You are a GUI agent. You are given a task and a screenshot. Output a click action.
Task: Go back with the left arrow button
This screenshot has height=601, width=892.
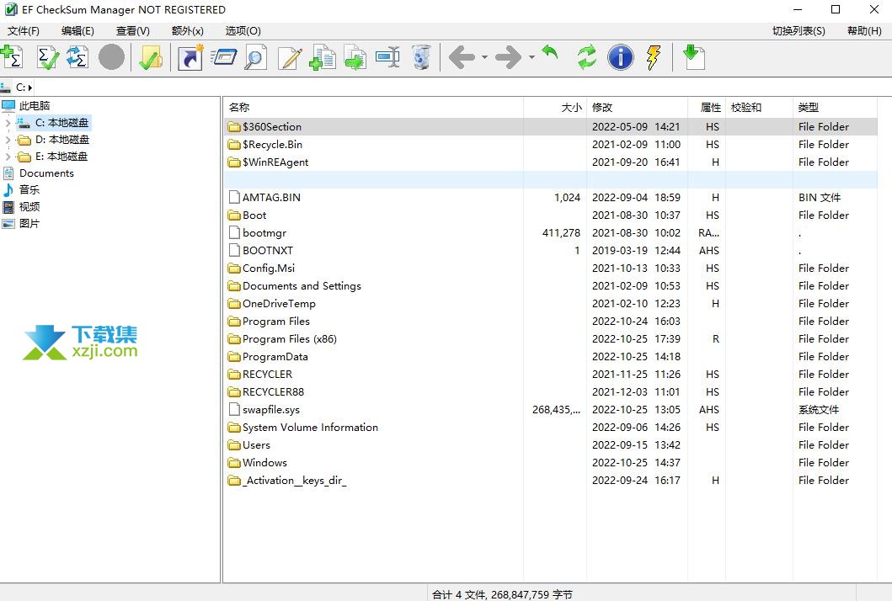click(x=462, y=57)
